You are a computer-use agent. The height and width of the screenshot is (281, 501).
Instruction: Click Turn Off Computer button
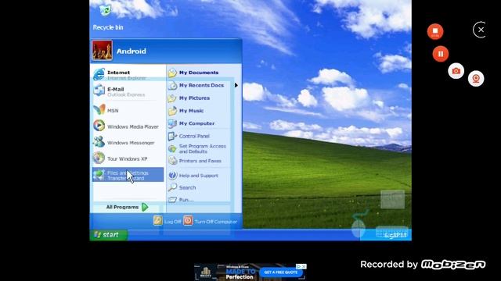click(211, 221)
